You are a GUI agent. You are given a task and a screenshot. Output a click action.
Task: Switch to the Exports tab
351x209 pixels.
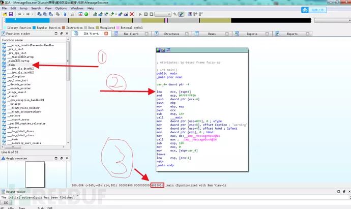(x=292, y=34)
